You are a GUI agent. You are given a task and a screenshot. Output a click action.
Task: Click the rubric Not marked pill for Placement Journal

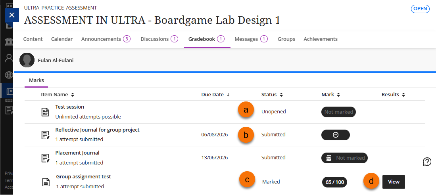pyautogui.click(x=344, y=158)
